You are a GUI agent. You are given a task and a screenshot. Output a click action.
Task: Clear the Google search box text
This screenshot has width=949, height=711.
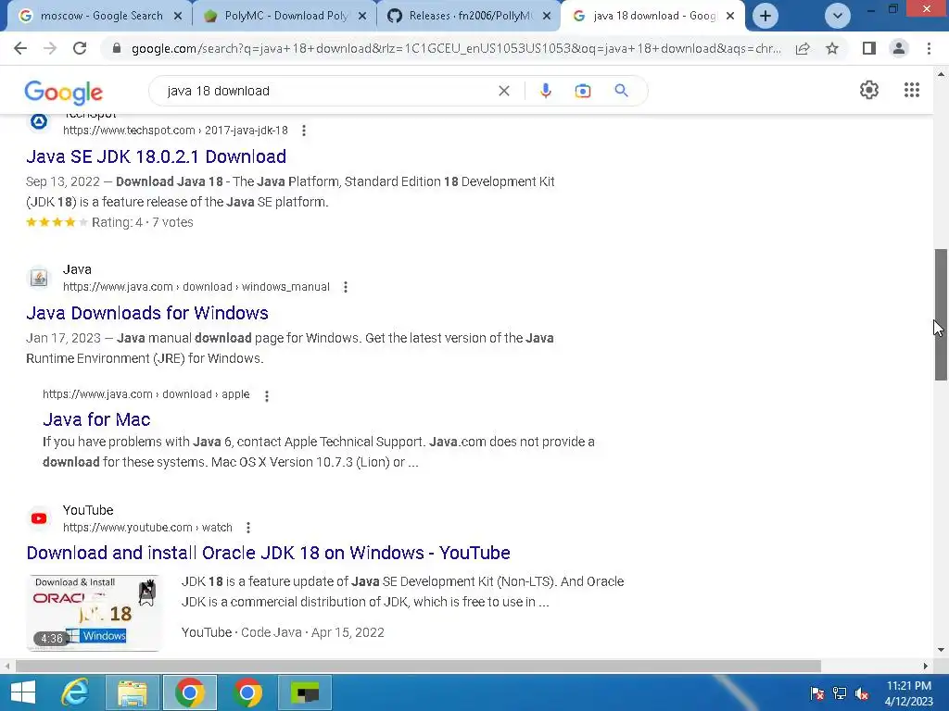pyautogui.click(x=503, y=91)
